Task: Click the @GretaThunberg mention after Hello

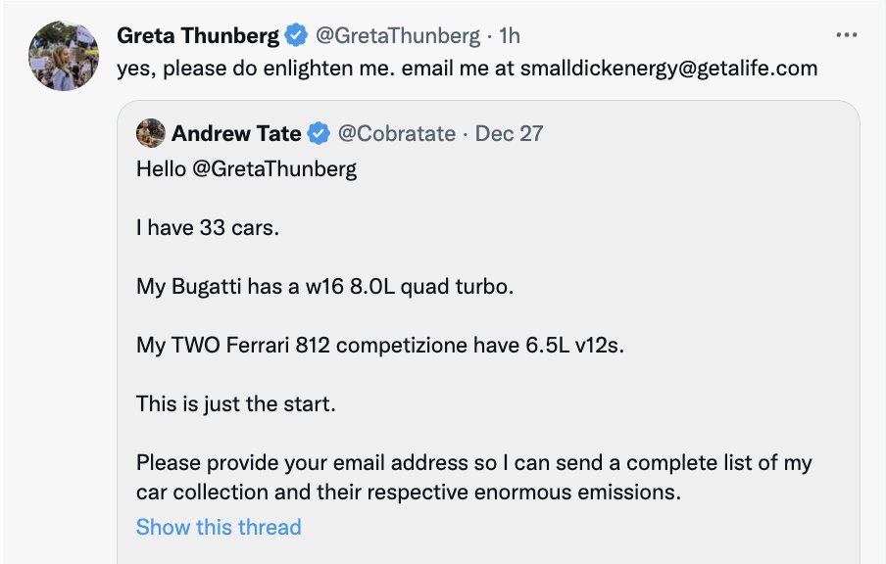Action: pos(274,168)
